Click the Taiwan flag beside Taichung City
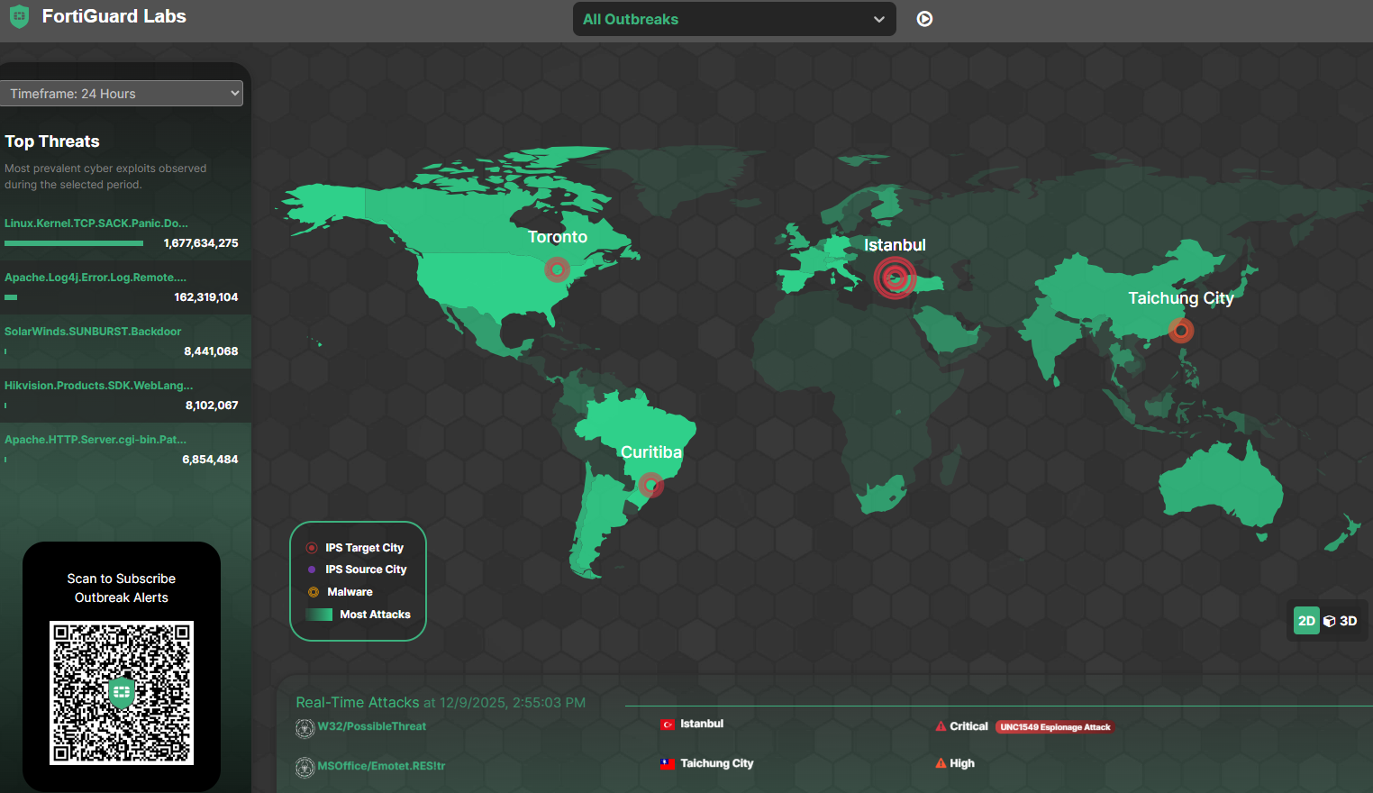Image resolution: width=1373 pixels, height=793 pixels. [x=666, y=763]
